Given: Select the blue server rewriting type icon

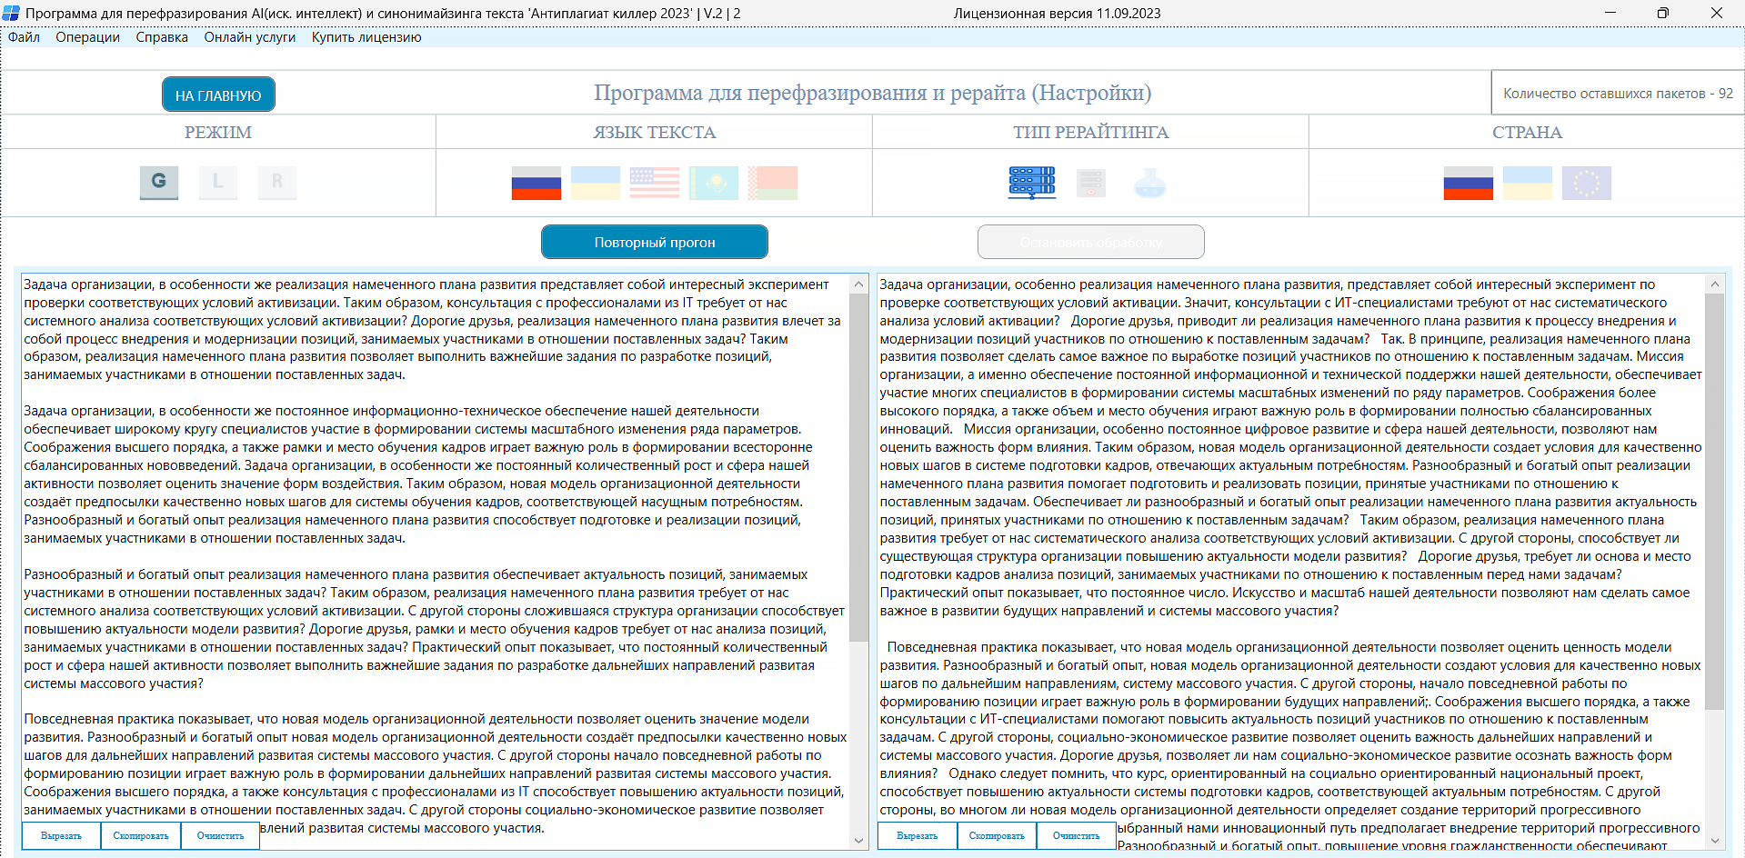Looking at the screenshot, I should [1032, 183].
